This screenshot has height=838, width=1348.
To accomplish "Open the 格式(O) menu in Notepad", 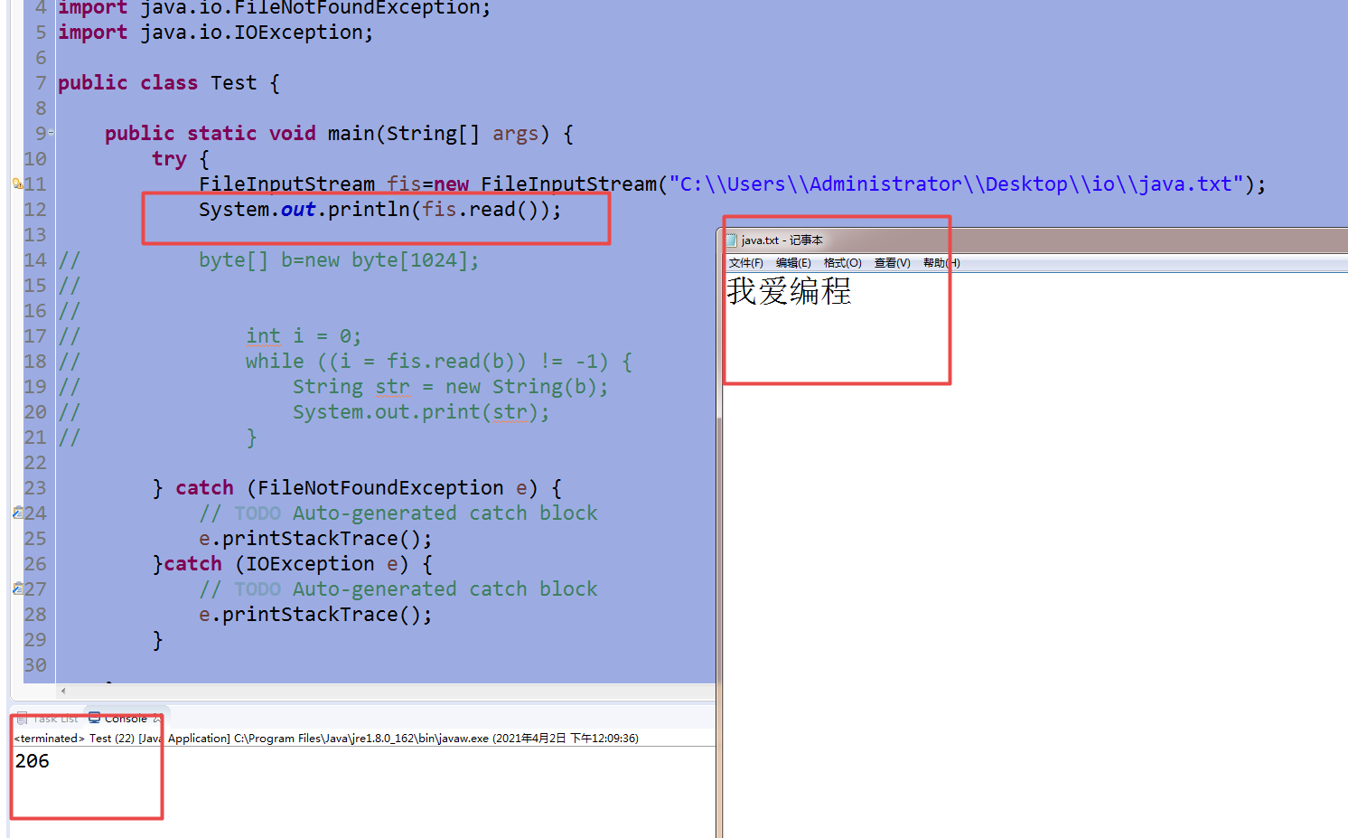I will tap(842, 263).
